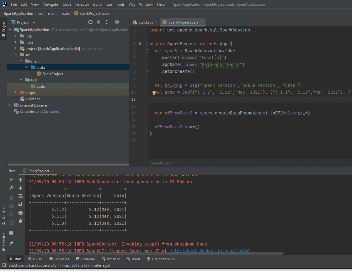
Task: Pin the Run tab using the pin icon
Action: point(11,243)
